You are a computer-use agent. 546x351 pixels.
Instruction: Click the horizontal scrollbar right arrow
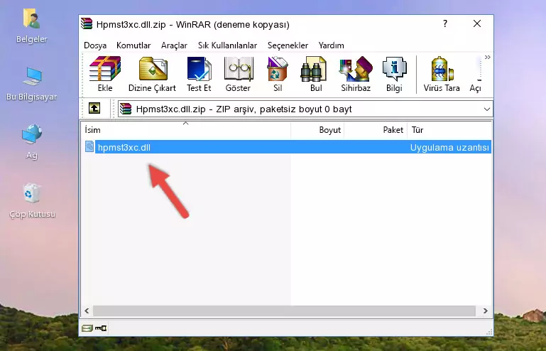point(486,310)
